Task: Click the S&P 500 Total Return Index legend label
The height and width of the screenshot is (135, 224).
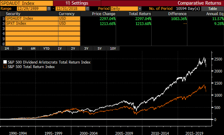Action: 31,67
